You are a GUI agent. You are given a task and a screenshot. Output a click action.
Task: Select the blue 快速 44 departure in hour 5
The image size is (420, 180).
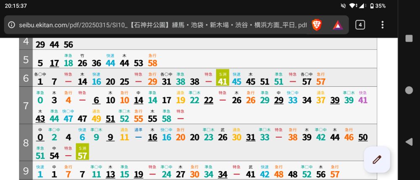click(x=110, y=60)
